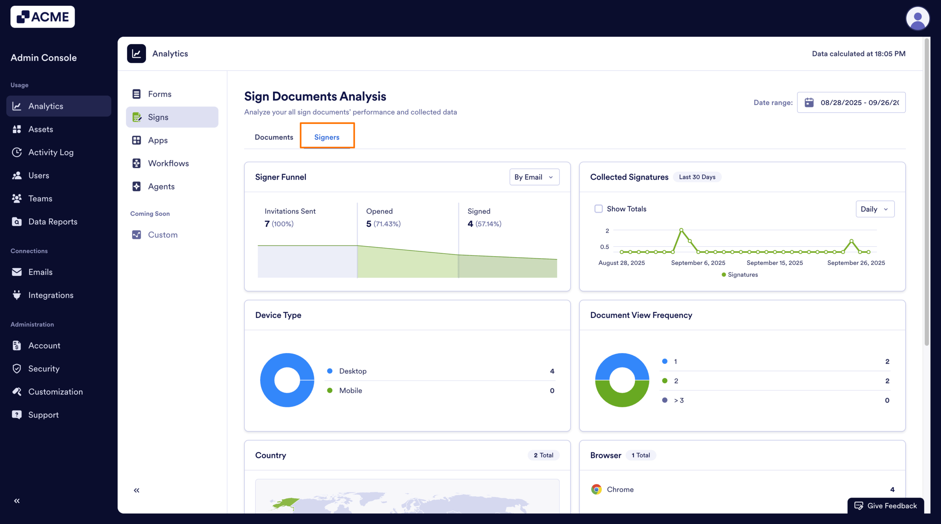Image resolution: width=941 pixels, height=524 pixels.
Task: Select the Signers tab
Action: 327,137
